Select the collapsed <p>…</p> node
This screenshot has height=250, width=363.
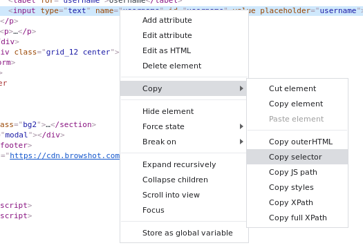(18, 32)
